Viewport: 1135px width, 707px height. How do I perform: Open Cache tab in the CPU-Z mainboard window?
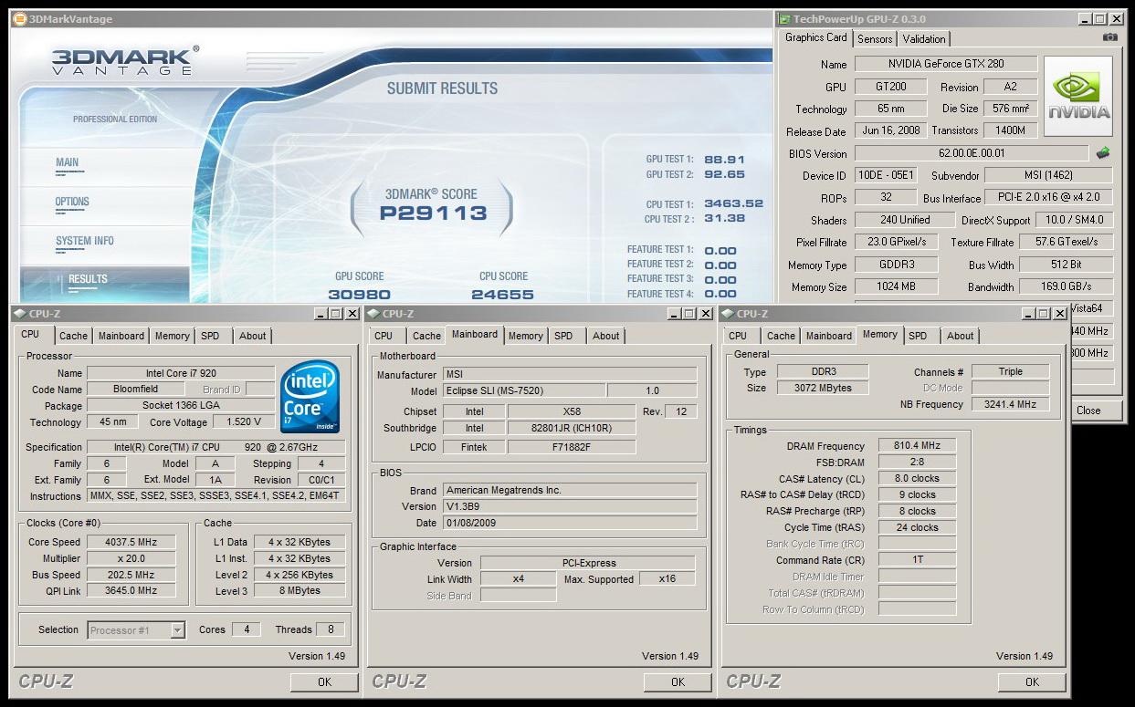click(x=426, y=336)
